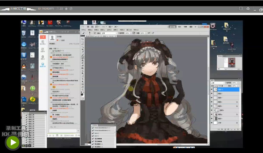Screen dimensions: 263x153
Task: Select the Eyedropper tool
Action: (x=82, y=52)
